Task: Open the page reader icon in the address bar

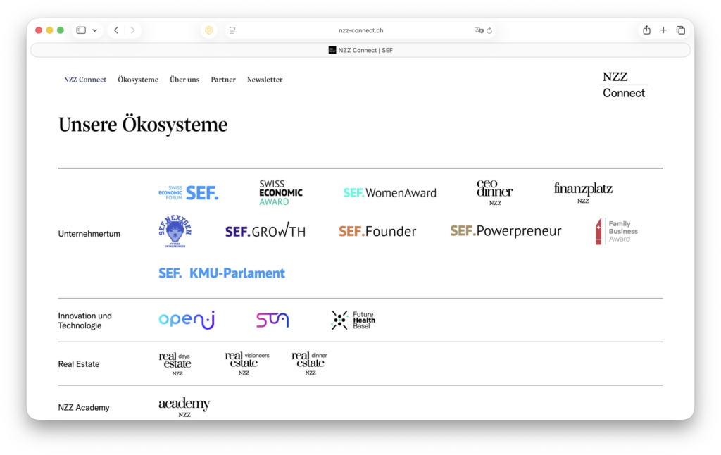Action: pyautogui.click(x=232, y=30)
